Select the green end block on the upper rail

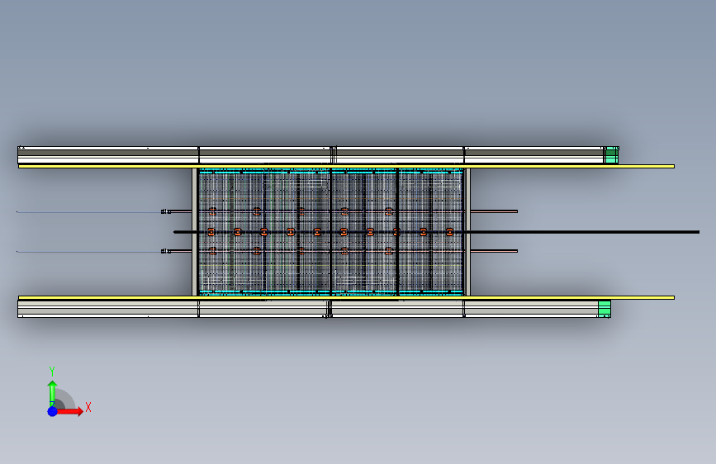(x=612, y=155)
